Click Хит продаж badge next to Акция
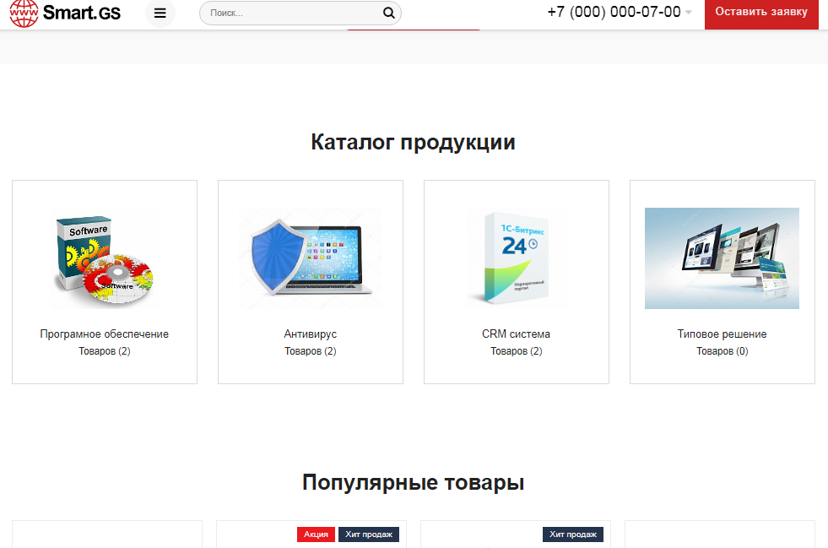The height and width of the screenshot is (548, 828). pos(369,534)
